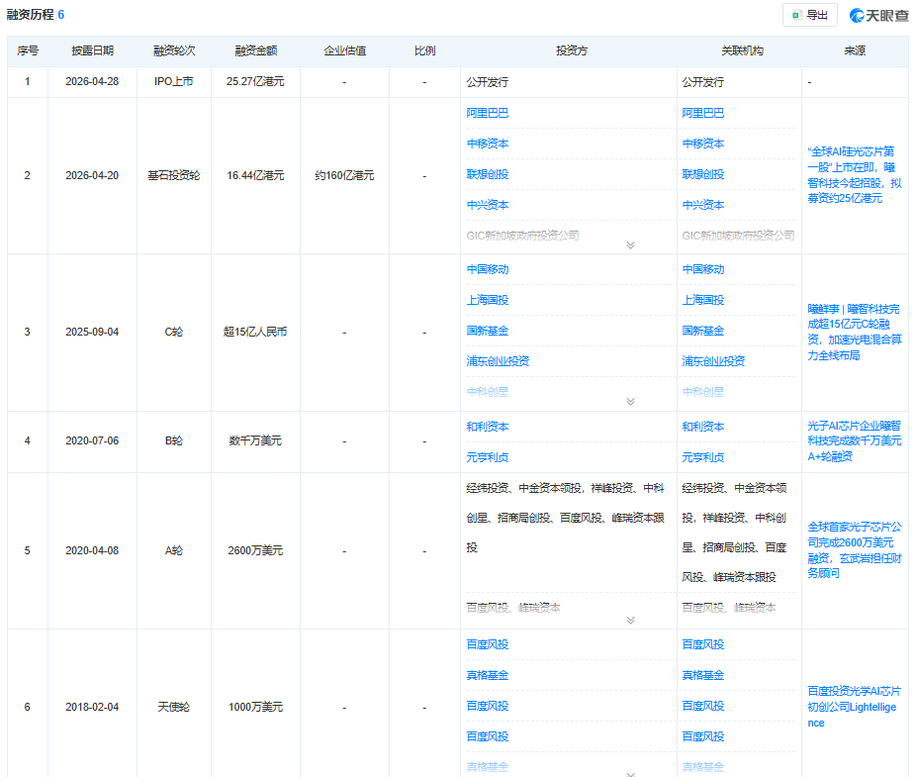Open 阿里巴巴 in the 投资方 column

(x=488, y=113)
